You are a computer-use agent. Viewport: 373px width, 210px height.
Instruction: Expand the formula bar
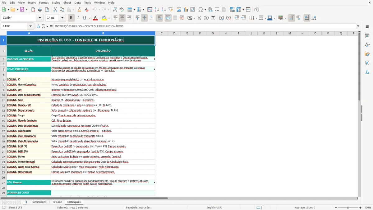(x=358, y=26)
